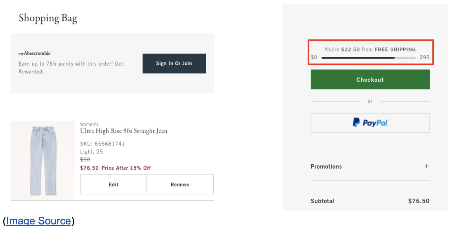Open the jeans product thumbnail image
Viewport: 457px width, 226px height.
point(43,161)
